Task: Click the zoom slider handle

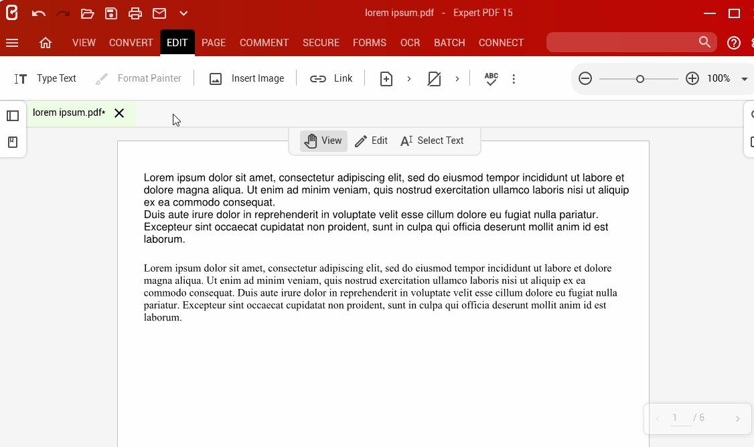Action: coord(639,79)
